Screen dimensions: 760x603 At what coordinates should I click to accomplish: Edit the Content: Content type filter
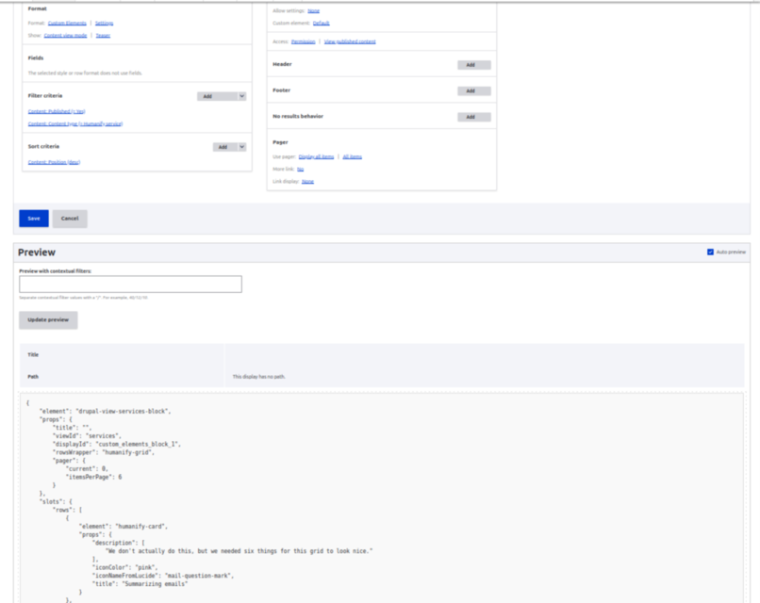point(75,123)
